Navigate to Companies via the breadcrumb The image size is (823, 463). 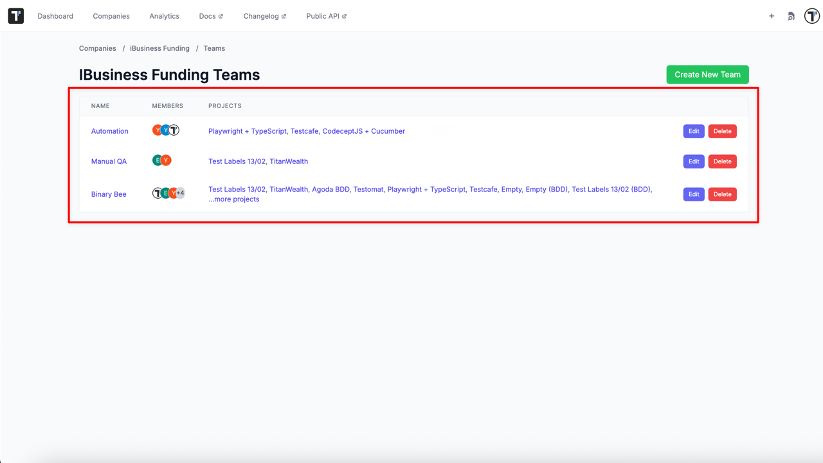[x=97, y=48]
